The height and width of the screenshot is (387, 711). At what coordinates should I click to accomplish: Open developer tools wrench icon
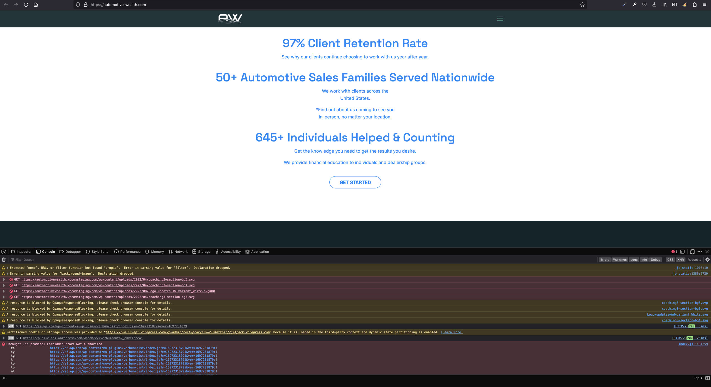click(634, 5)
